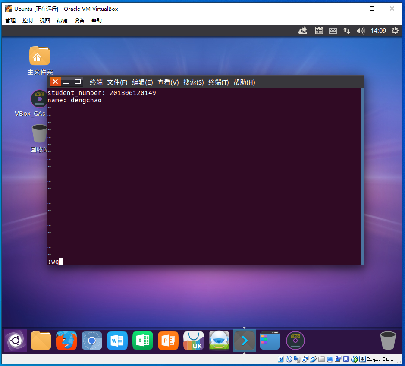The width and height of the screenshot is (405, 366).
Task: Click the terminal vertical scrollbar
Action: click(363, 177)
